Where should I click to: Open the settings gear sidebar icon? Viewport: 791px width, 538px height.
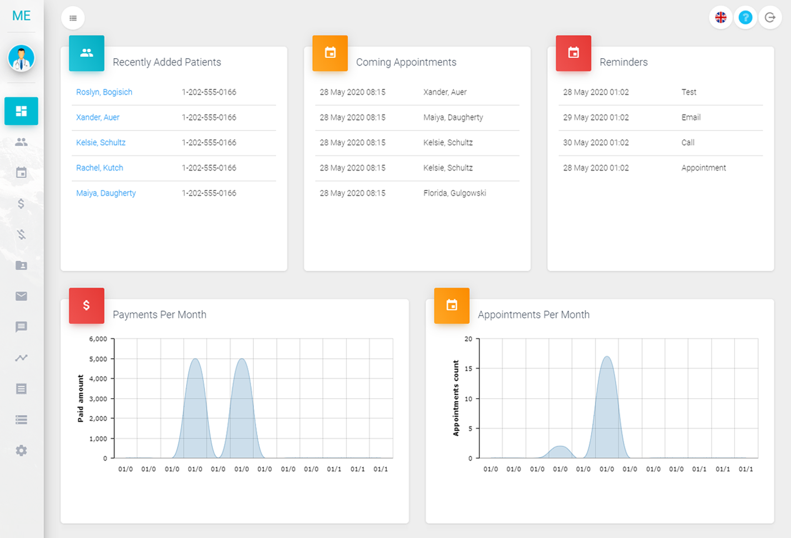(21, 450)
